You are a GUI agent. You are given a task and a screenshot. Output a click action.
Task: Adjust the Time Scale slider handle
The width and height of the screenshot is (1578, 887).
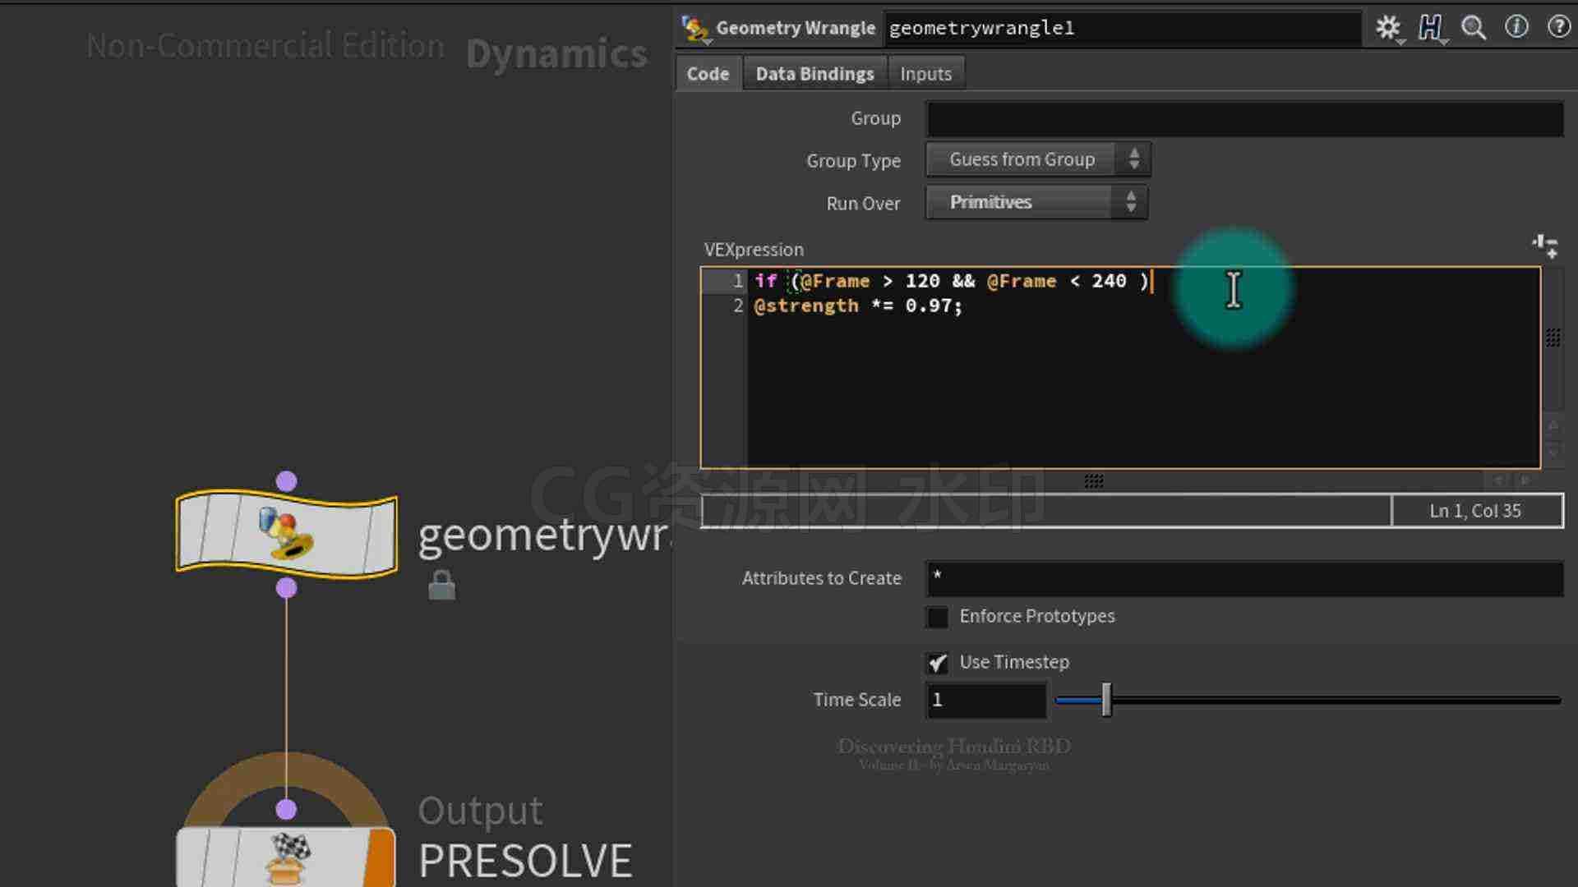(1106, 700)
